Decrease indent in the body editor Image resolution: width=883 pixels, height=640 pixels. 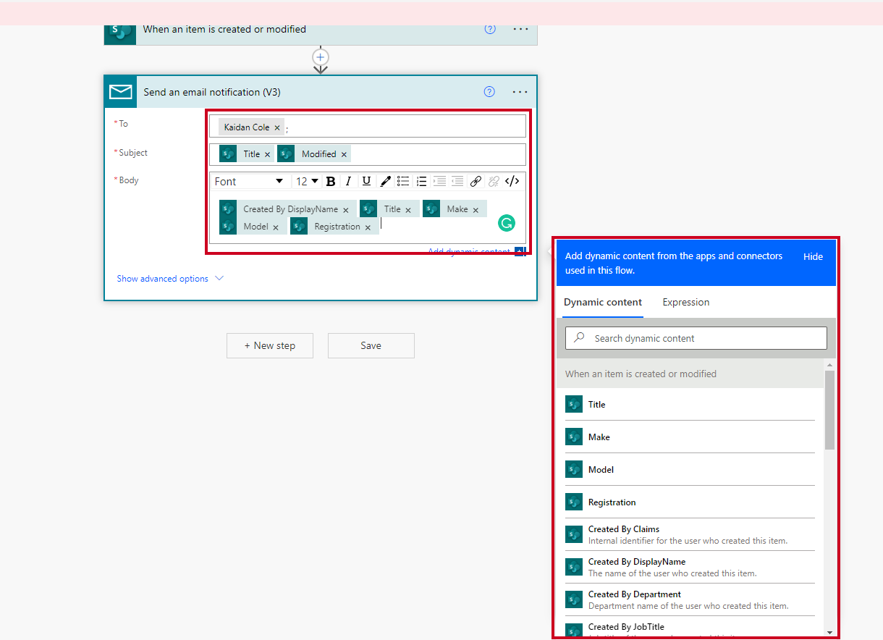457,181
